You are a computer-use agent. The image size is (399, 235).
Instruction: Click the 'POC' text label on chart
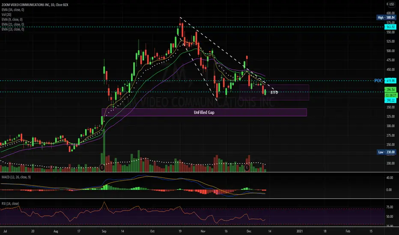378,80
